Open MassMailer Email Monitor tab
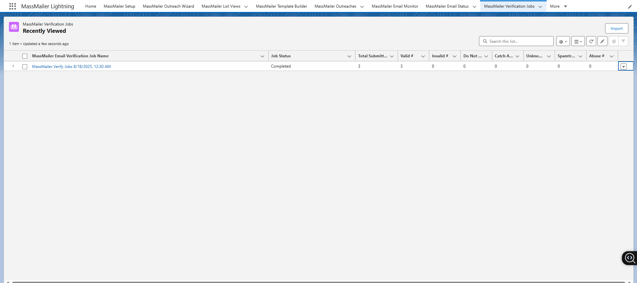This screenshot has height=283, width=637. (395, 6)
